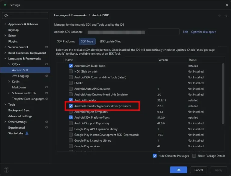Check NDK (Side by side)
This screenshot has width=231, height=176.
click(x=71, y=72)
